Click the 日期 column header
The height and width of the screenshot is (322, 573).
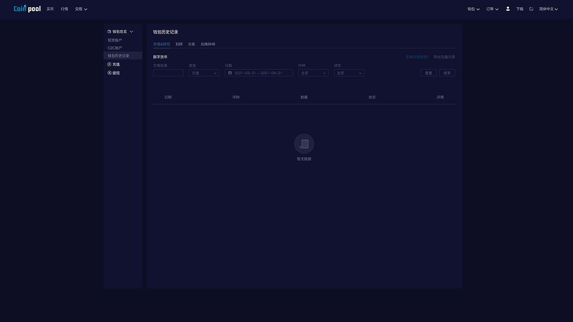coord(168,97)
